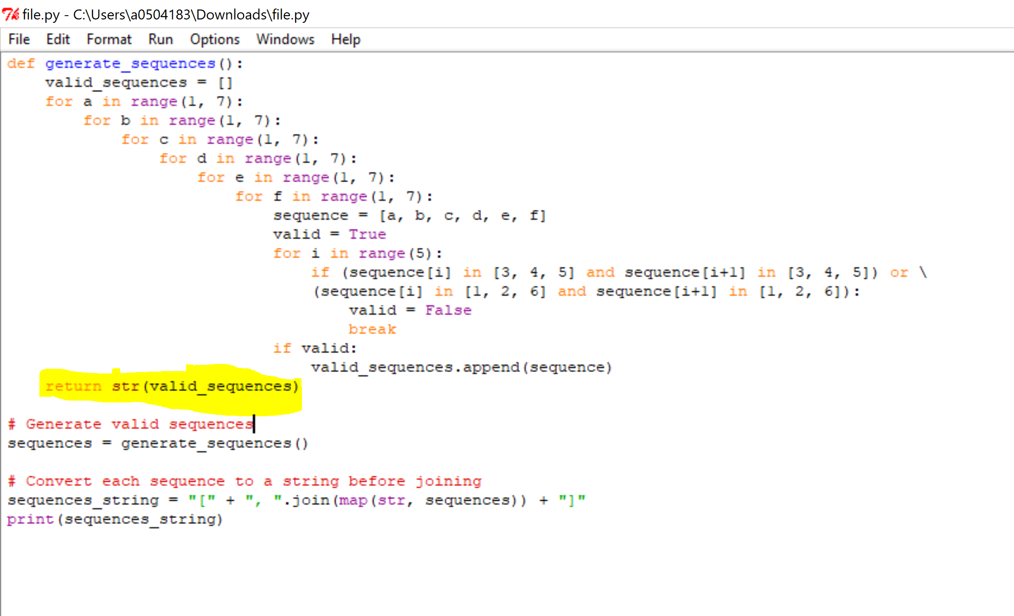This screenshot has width=1014, height=616.
Task: Click the break statement inside the loop
Action: click(x=372, y=328)
